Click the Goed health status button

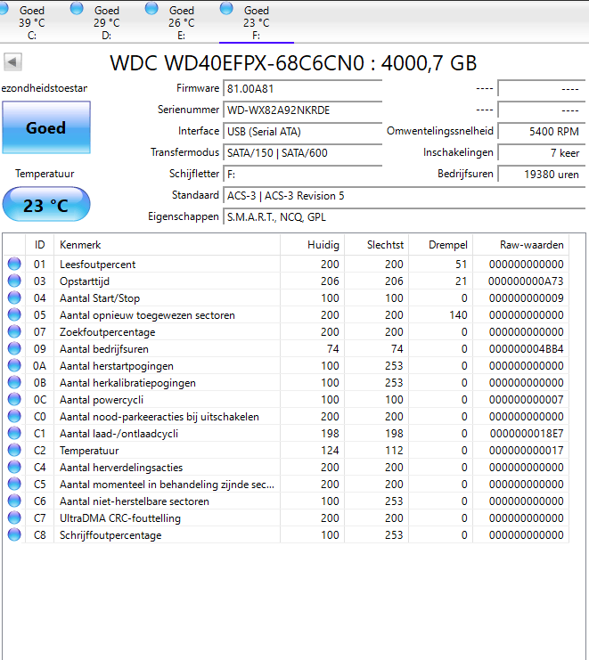pyautogui.click(x=46, y=127)
